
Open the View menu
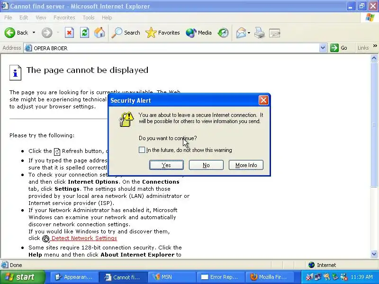pos(41,18)
